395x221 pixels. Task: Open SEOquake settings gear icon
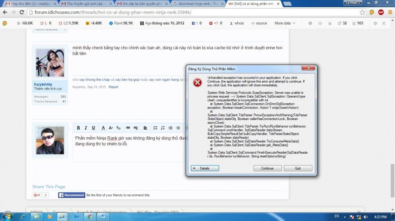point(375,23)
